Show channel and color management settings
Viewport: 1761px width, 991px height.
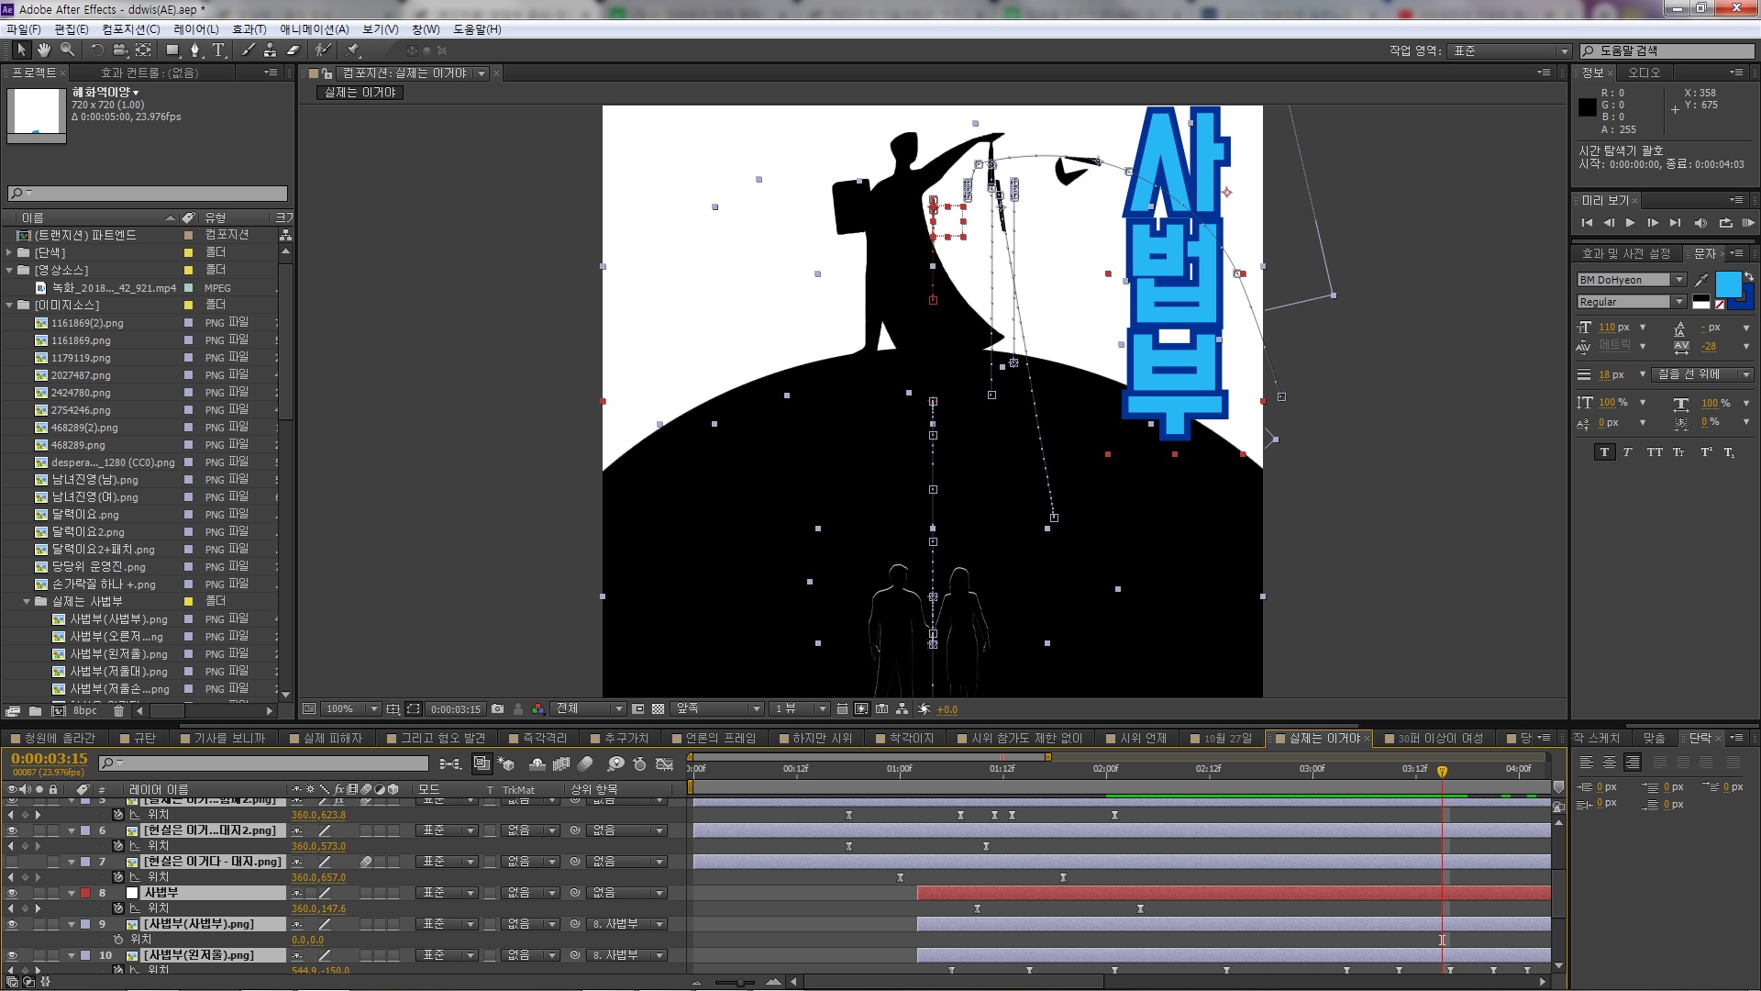click(538, 709)
